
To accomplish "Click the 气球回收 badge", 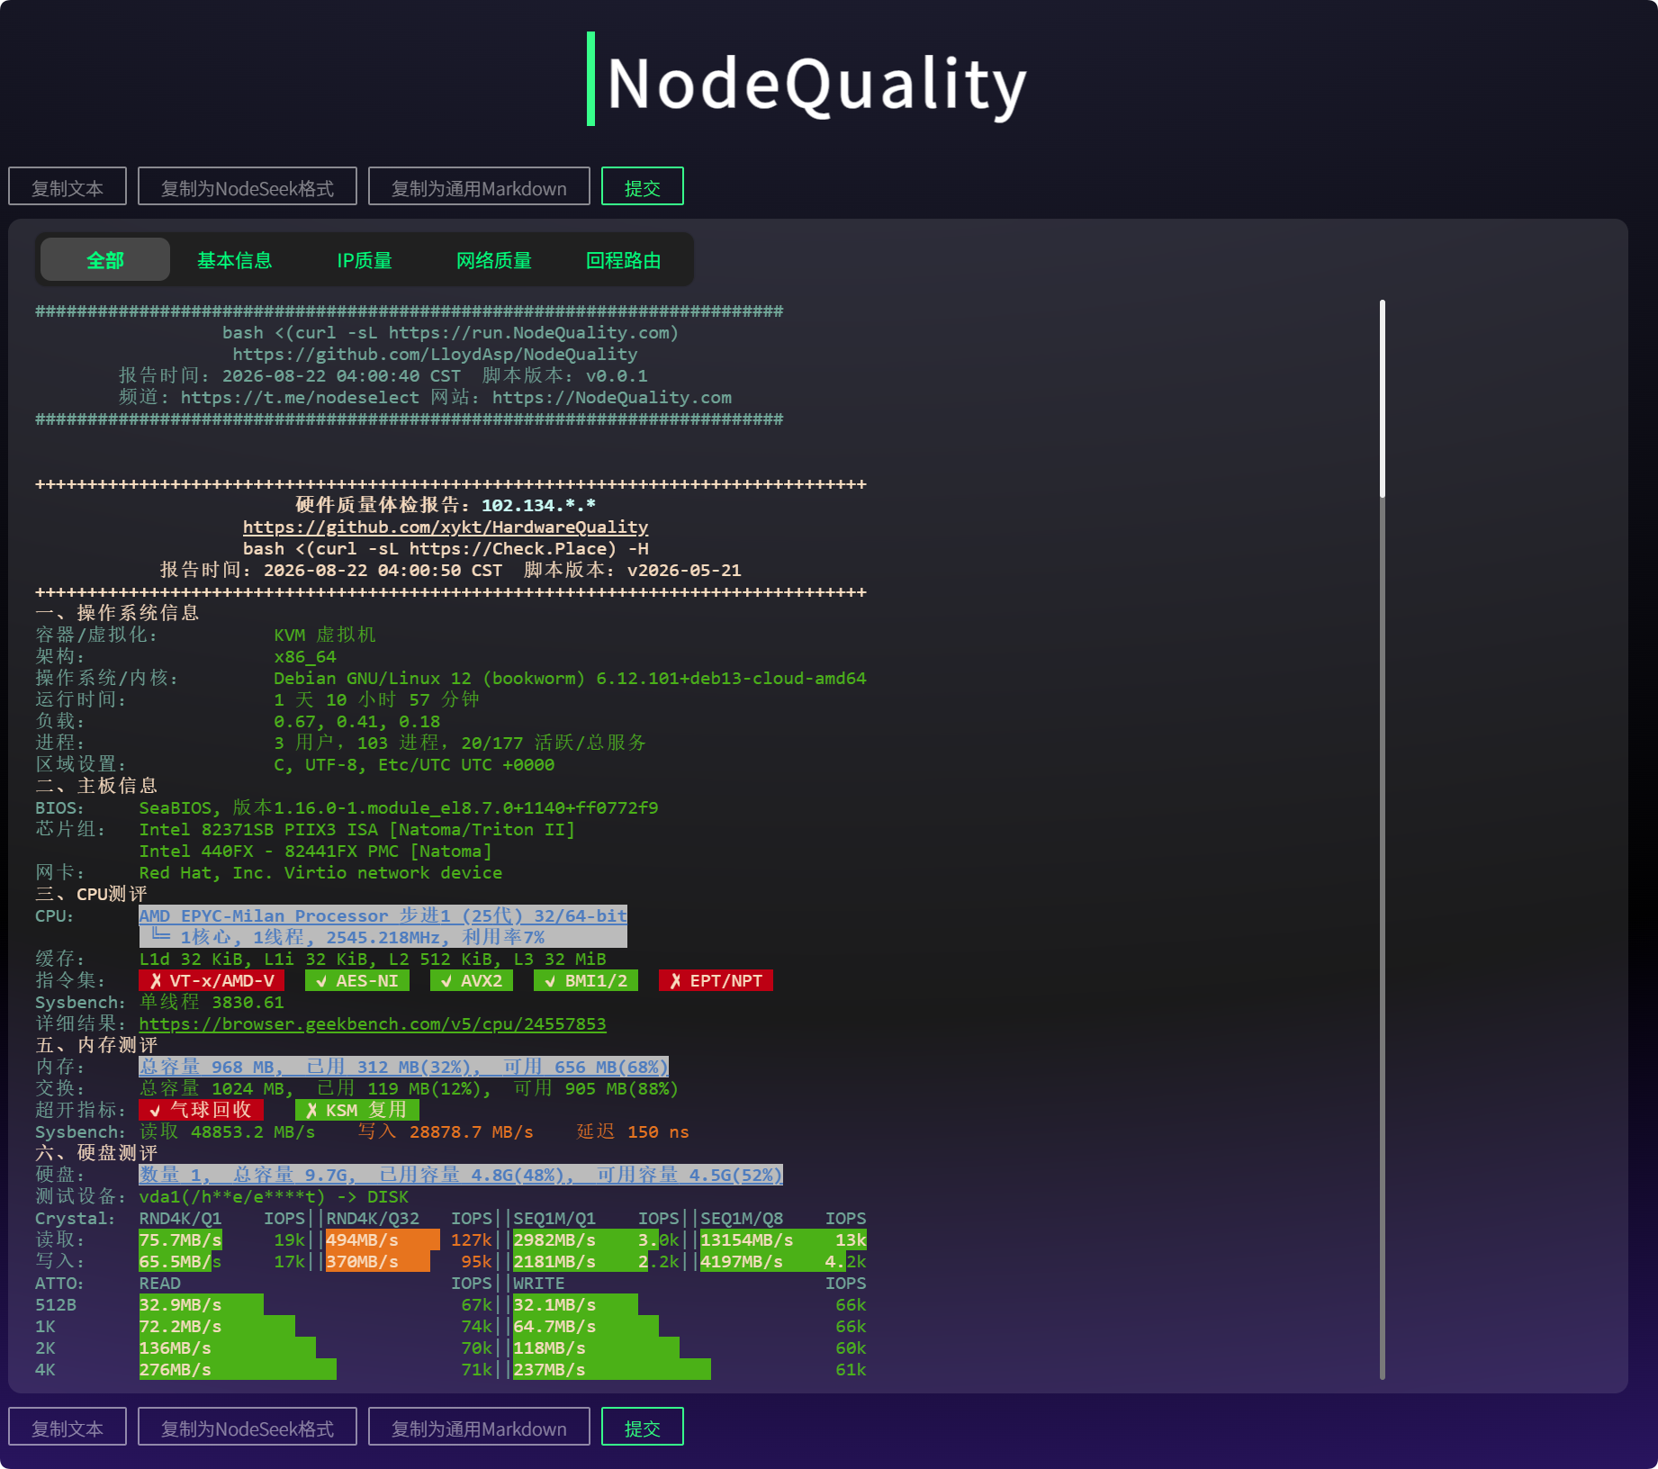I will 202,1111.
